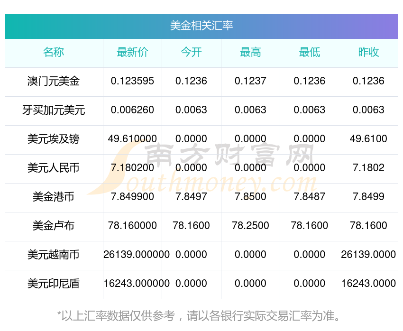
Task: Click 美金卢布 previous close 78.1600
Action: (368, 226)
